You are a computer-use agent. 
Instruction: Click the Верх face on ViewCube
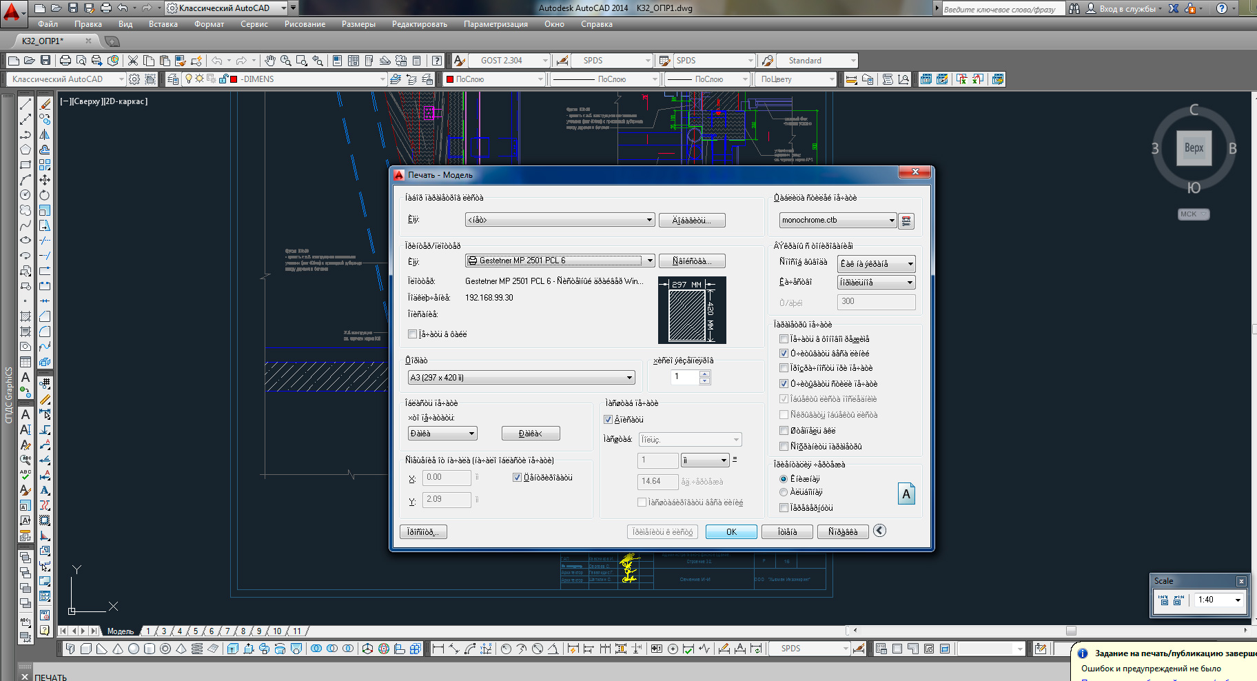[1194, 148]
